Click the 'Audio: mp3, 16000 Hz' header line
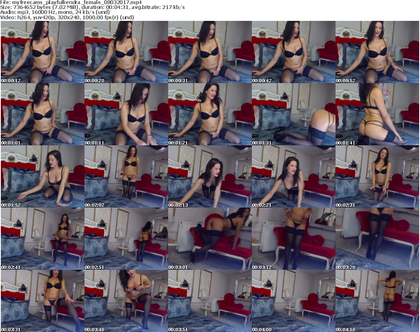Viewport: 420px width, 332px height. pyautogui.click(x=55, y=12)
